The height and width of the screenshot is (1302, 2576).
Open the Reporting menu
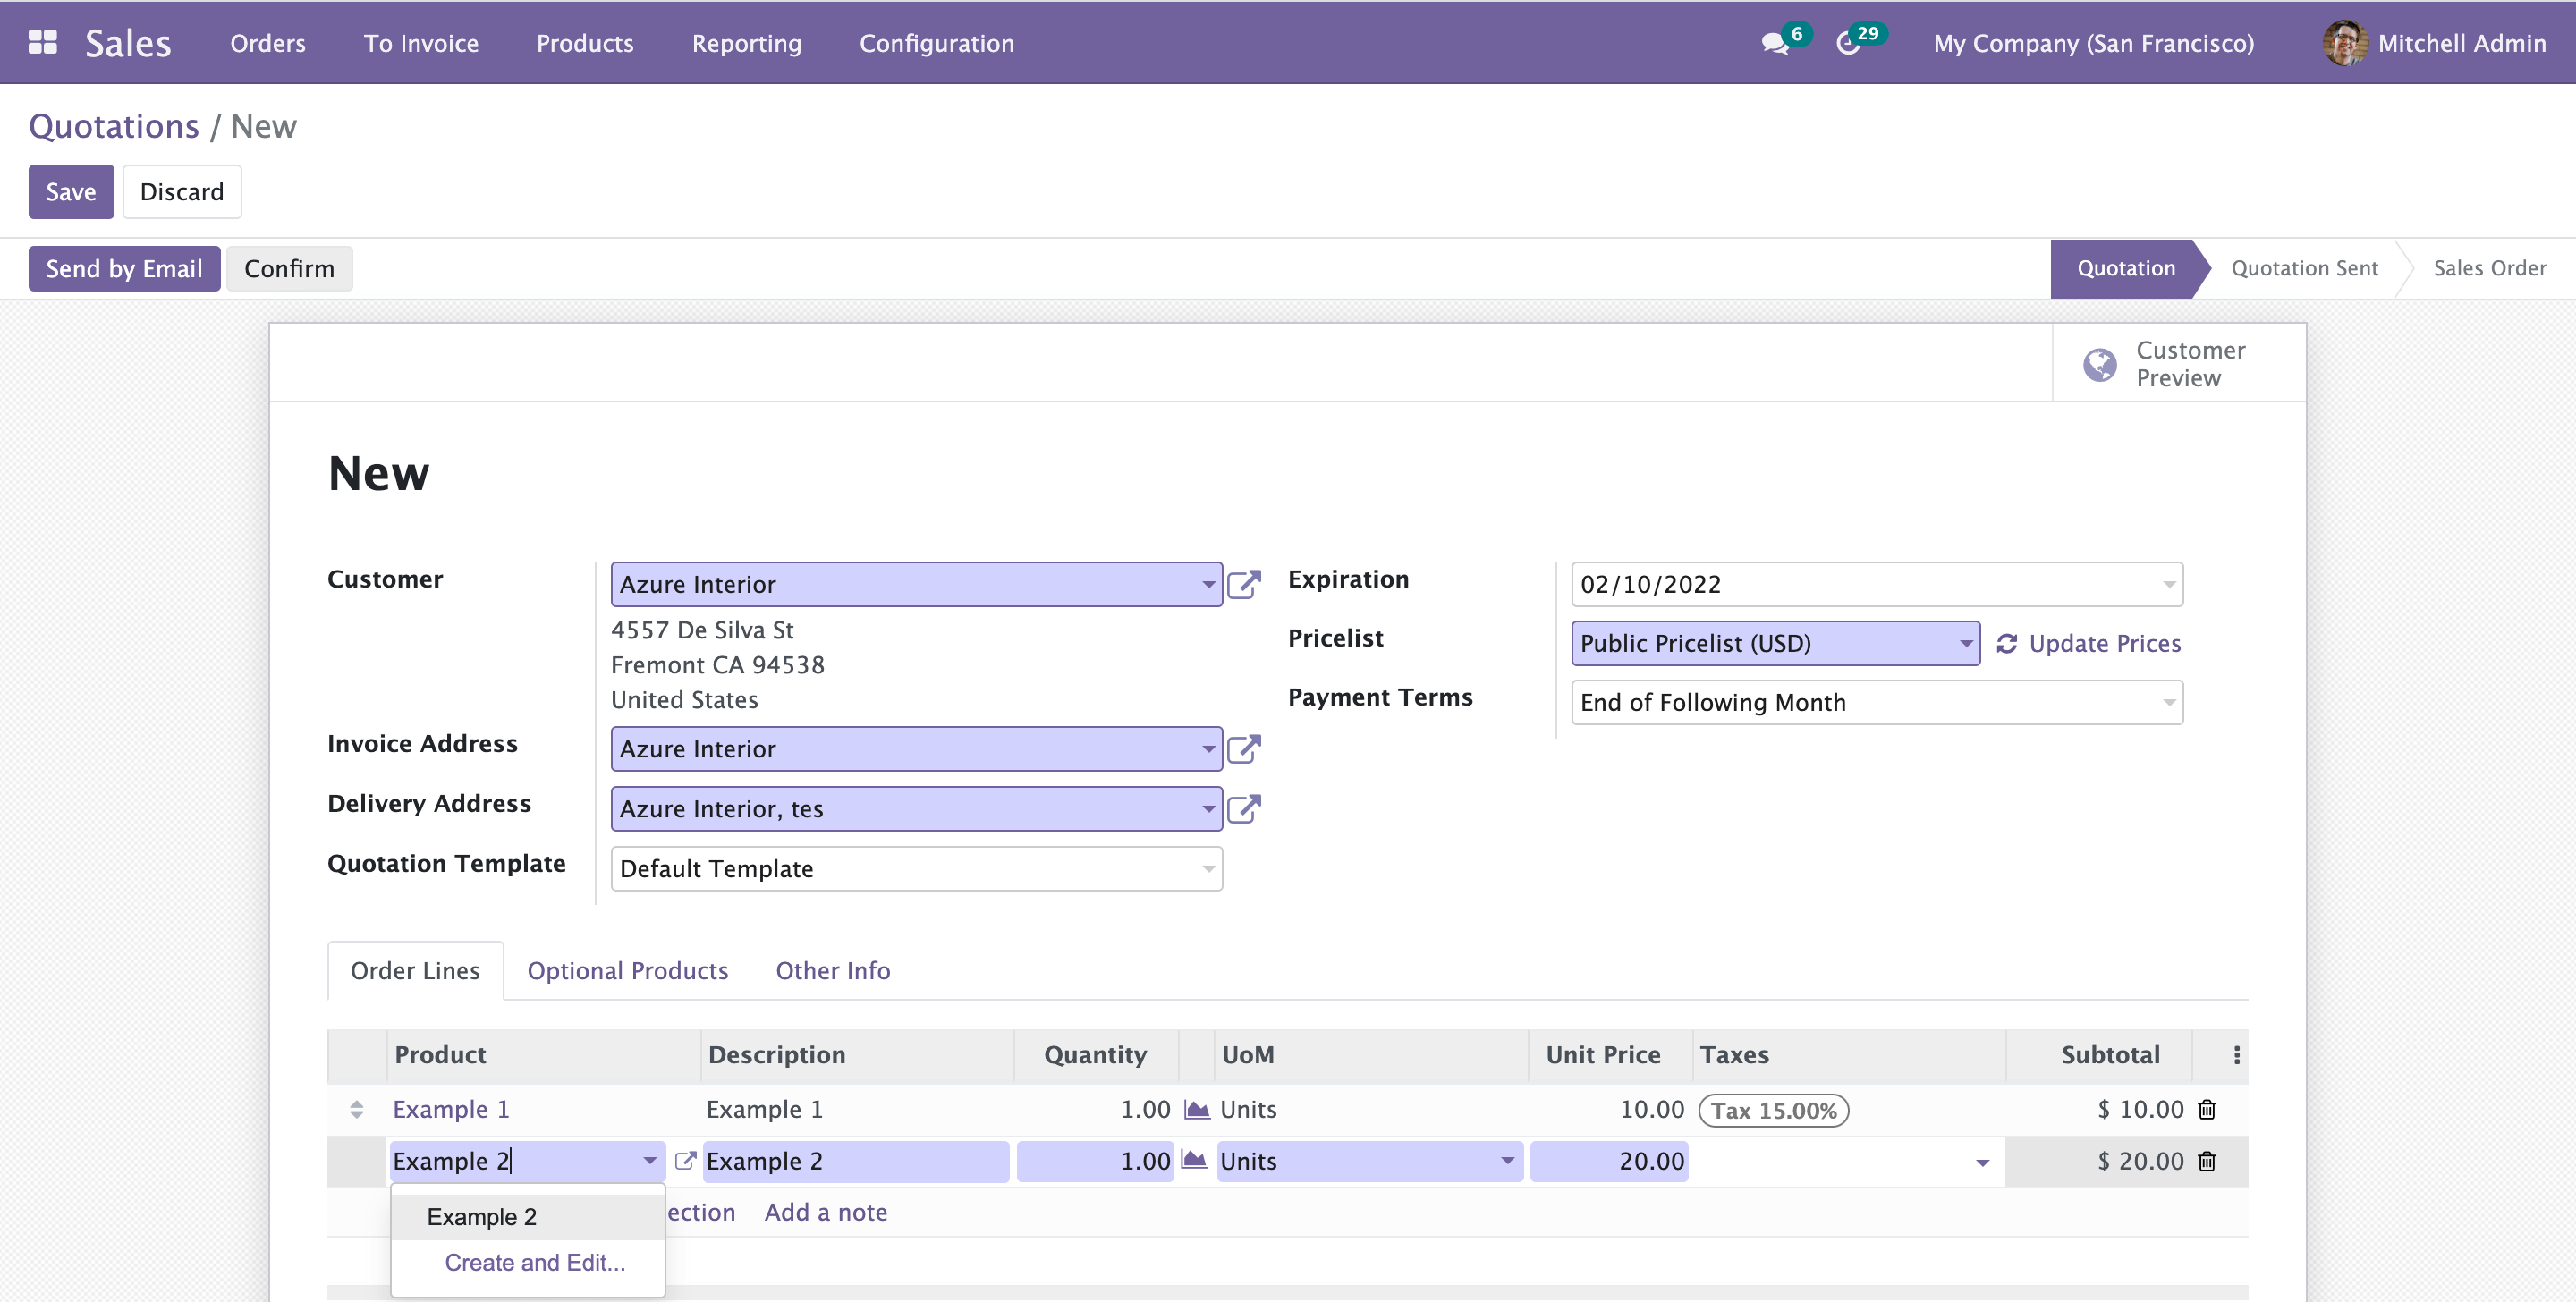click(746, 43)
